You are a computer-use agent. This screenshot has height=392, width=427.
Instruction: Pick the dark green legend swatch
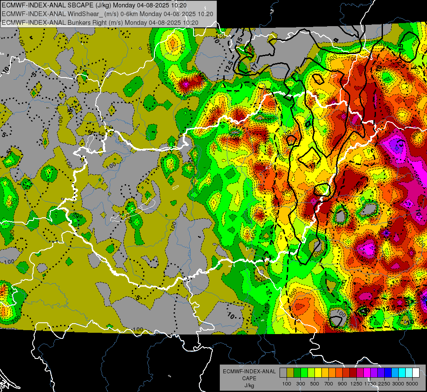(x=297, y=372)
